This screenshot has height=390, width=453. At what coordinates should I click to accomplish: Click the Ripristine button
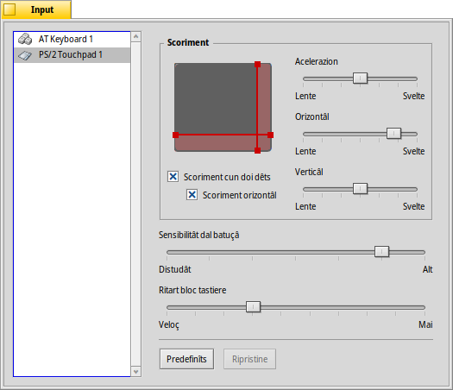pos(249,359)
